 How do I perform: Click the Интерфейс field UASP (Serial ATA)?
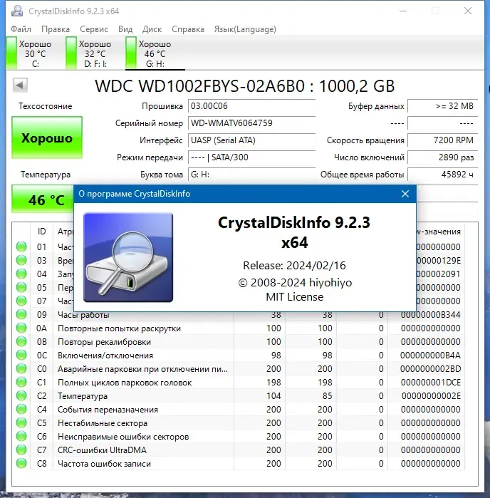[x=251, y=140]
